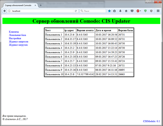Click the Adblock Plus ABP icon

[x=138, y=11]
